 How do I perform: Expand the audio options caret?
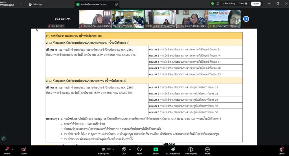click(13, 148)
